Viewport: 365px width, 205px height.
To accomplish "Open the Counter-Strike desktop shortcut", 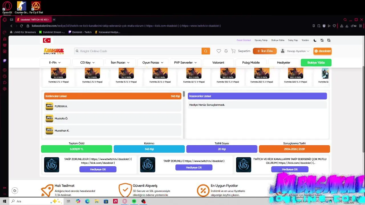I will pos(21,8).
